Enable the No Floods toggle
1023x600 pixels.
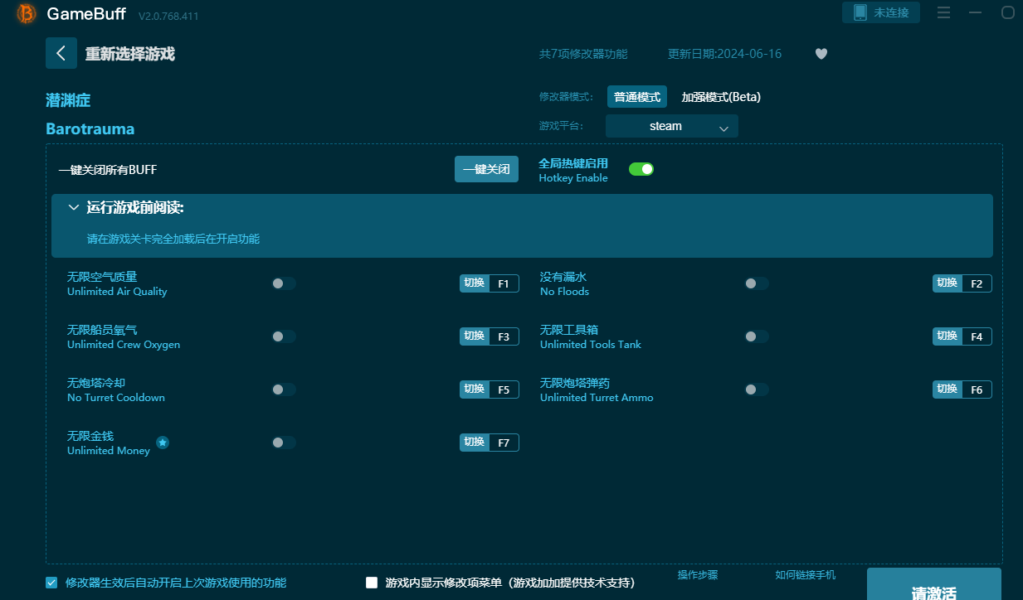(757, 283)
